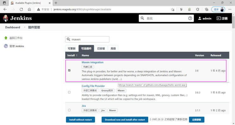235x125 pixels.
Task: Click Download now and install after restart
Action: tap(125, 120)
